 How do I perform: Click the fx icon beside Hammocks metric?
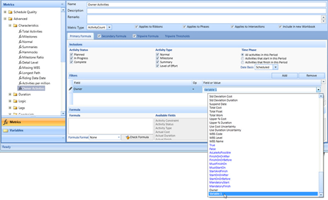[20, 52]
